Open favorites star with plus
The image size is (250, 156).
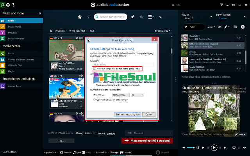141,17
